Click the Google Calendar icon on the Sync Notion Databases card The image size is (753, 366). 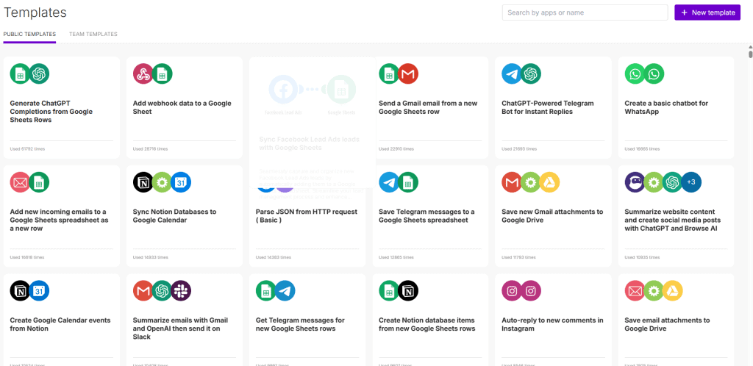coord(181,182)
